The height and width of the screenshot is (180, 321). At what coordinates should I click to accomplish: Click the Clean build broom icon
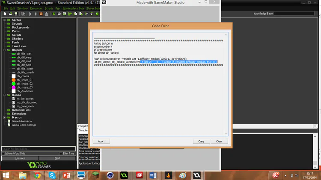[x=47, y=14]
